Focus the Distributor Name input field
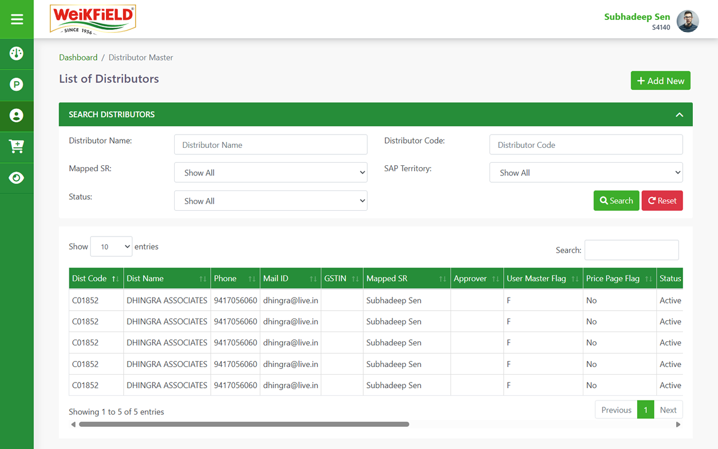The image size is (718, 449). click(x=270, y=144)
